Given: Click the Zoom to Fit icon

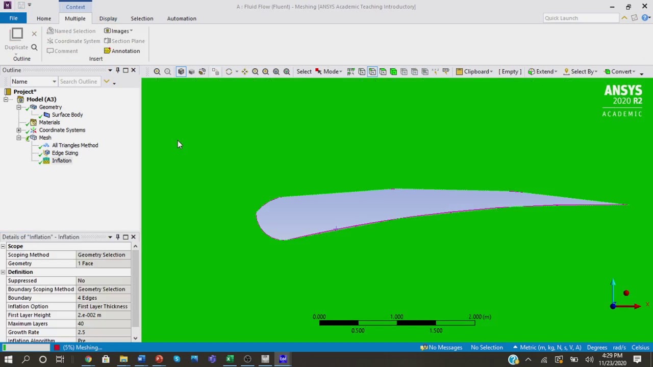Looking at the screenshot, I should (x=276, y=71).
